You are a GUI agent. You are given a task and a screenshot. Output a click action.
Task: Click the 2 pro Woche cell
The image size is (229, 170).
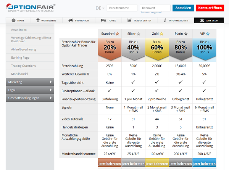(x=157, y=99)
